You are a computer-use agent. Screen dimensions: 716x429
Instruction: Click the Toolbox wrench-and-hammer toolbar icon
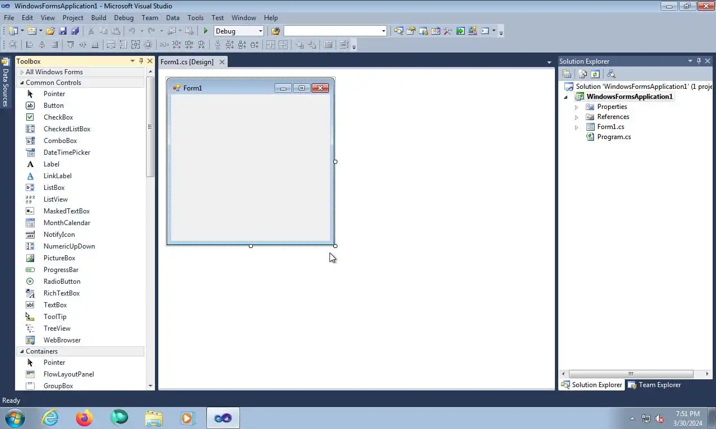pyautogui.click(x=447, y=31)
